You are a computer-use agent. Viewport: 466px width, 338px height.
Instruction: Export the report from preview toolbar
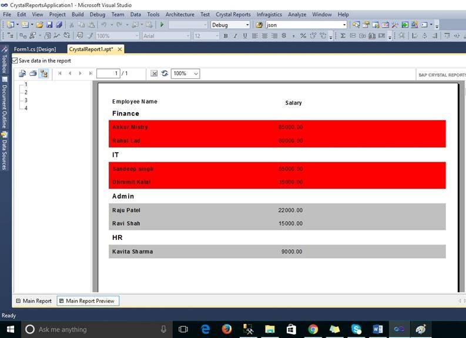click(x=22, y=73)
